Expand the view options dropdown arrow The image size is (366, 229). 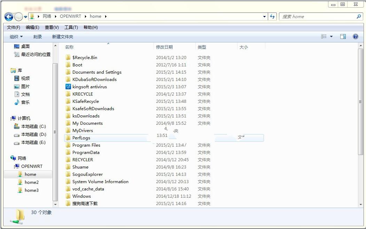click(x=331, y=36)
